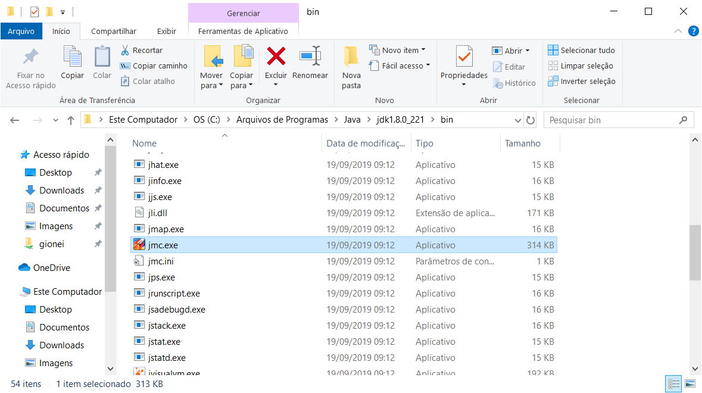702x393 pixels.
Task: Refresh the folder with the refresh icon
Action: tap(531, 119)
